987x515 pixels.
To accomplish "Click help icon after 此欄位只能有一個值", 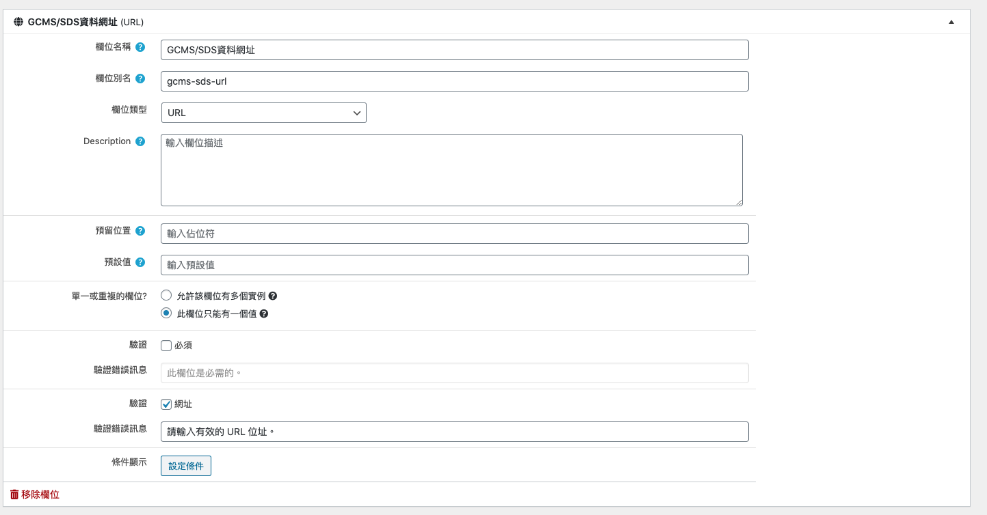I will 264,314.
